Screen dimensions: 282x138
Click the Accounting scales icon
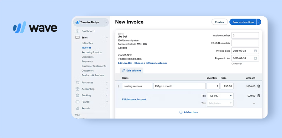[x=77, y=89]
